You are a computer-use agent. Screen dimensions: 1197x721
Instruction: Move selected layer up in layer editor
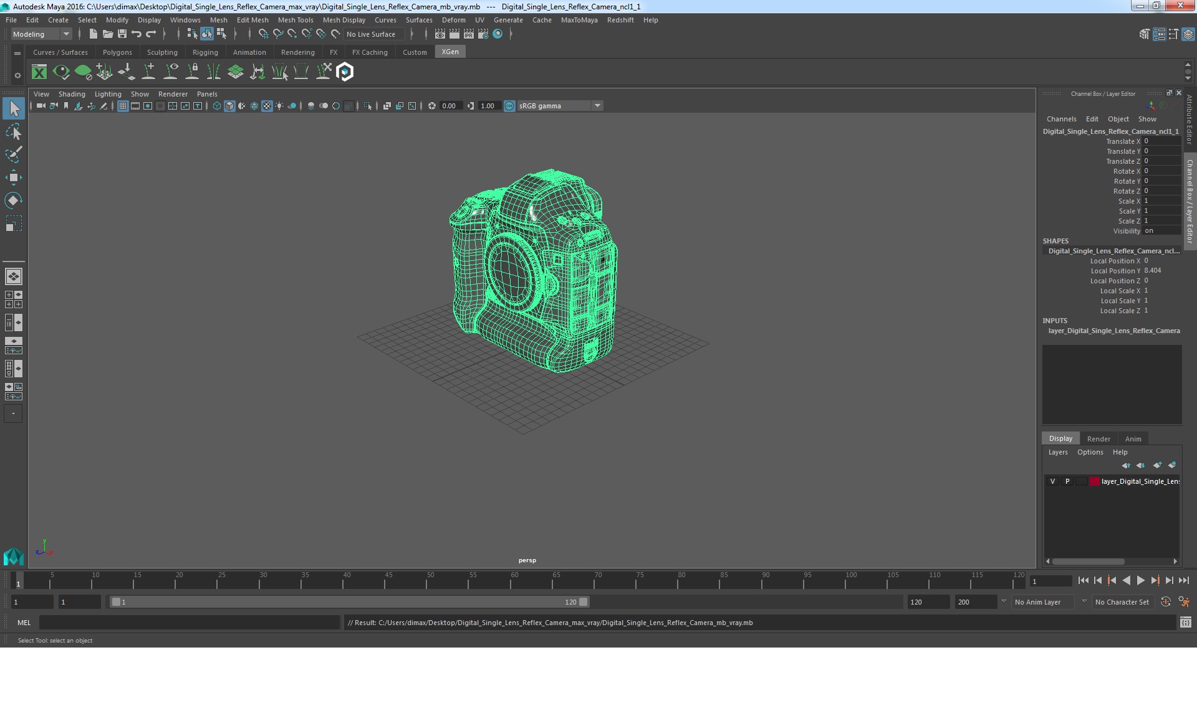pyautogui.click(x=1126, y=465)
